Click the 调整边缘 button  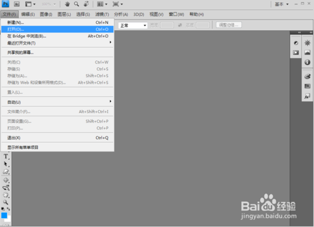pos(229,25)
